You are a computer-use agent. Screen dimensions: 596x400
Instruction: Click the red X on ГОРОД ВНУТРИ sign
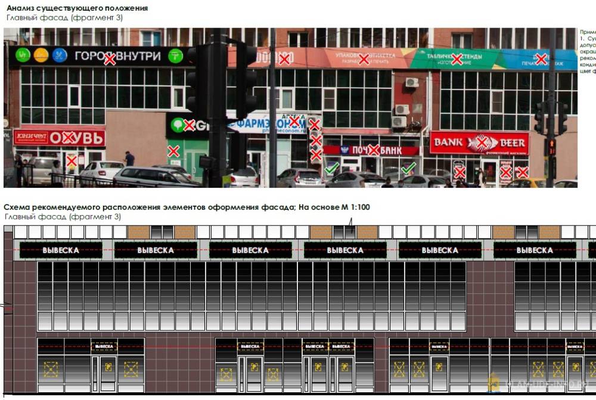coord(110,59)
